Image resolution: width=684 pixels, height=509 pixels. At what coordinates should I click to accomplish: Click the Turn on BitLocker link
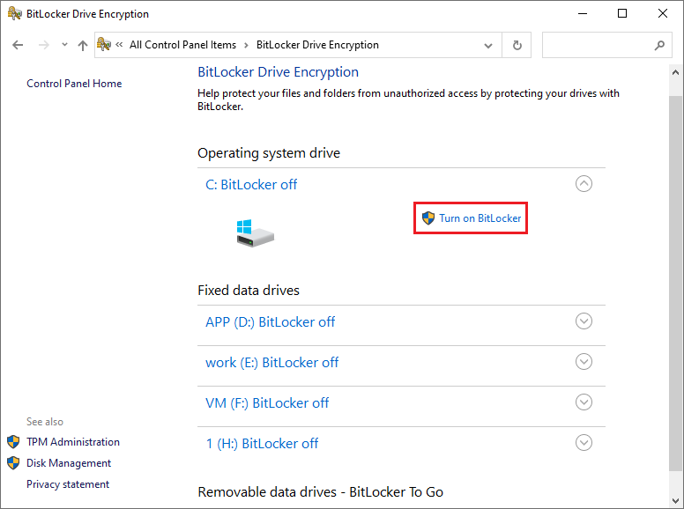pos(480,218)
